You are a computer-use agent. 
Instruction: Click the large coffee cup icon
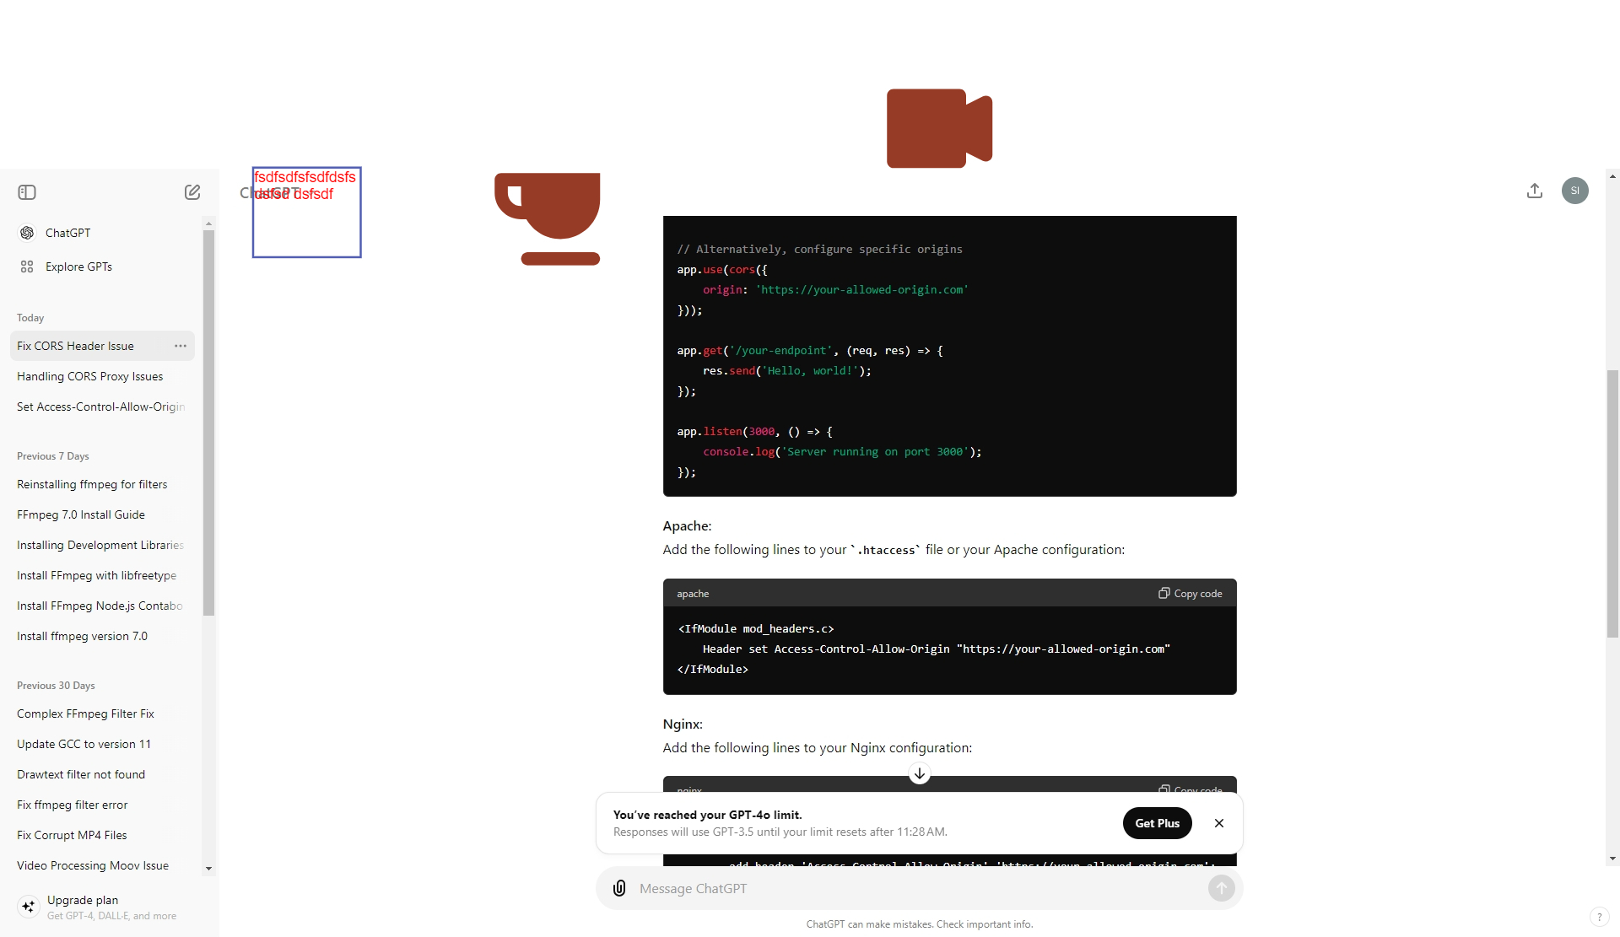click(x=548, y=219)
